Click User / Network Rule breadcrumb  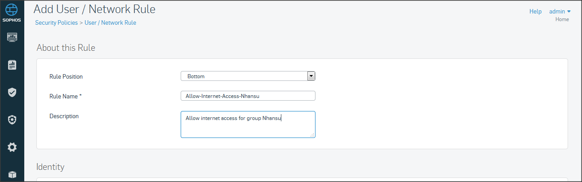pyautogui.click(x=110, y=22)
